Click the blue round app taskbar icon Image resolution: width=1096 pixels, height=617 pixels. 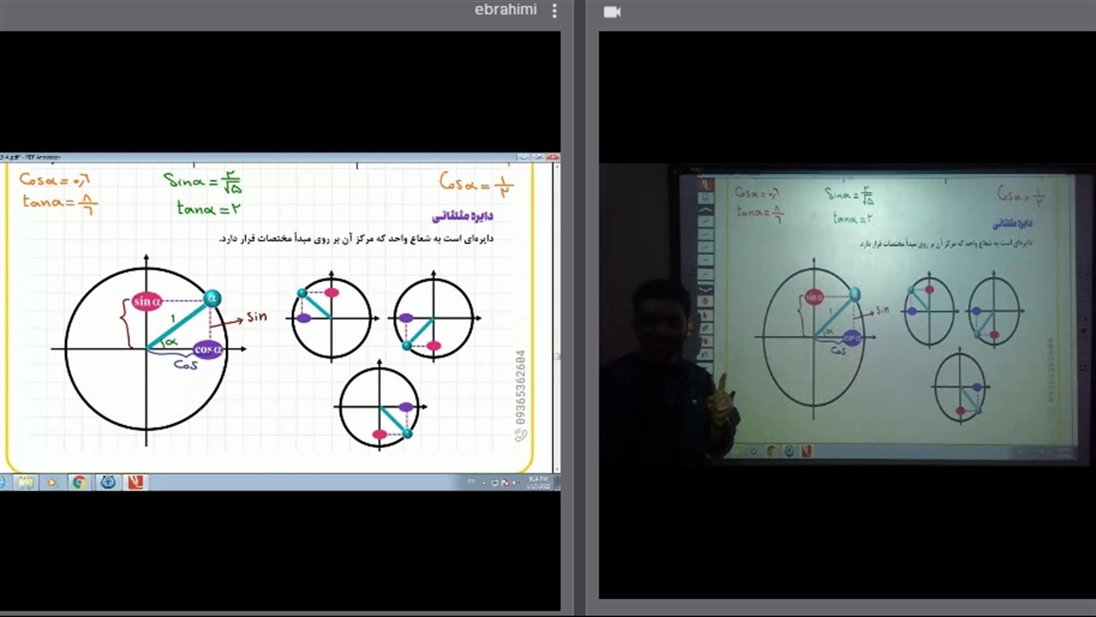[108, 482]
